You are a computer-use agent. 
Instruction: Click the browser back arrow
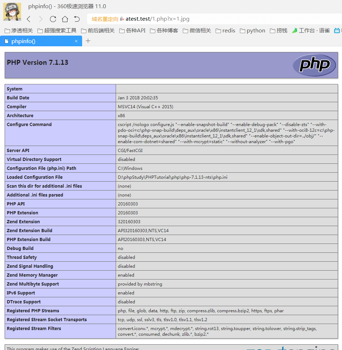click(29, 19)
